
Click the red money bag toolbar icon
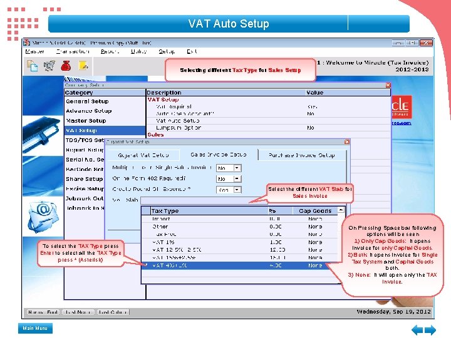66,66
